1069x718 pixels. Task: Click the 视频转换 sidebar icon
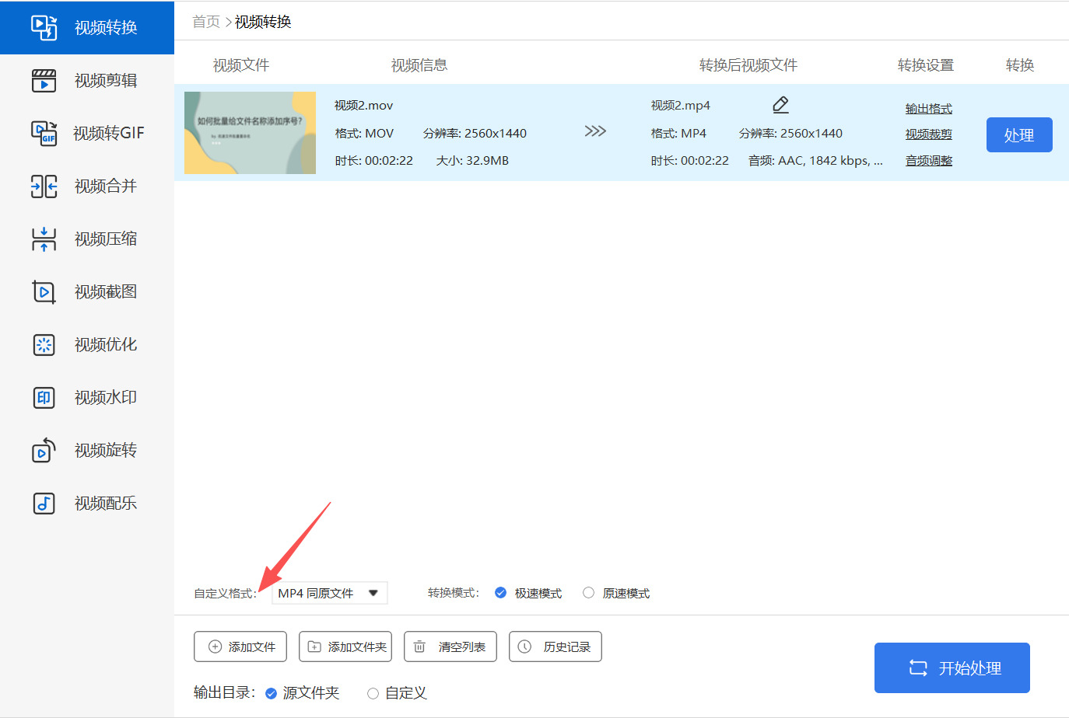44,27
